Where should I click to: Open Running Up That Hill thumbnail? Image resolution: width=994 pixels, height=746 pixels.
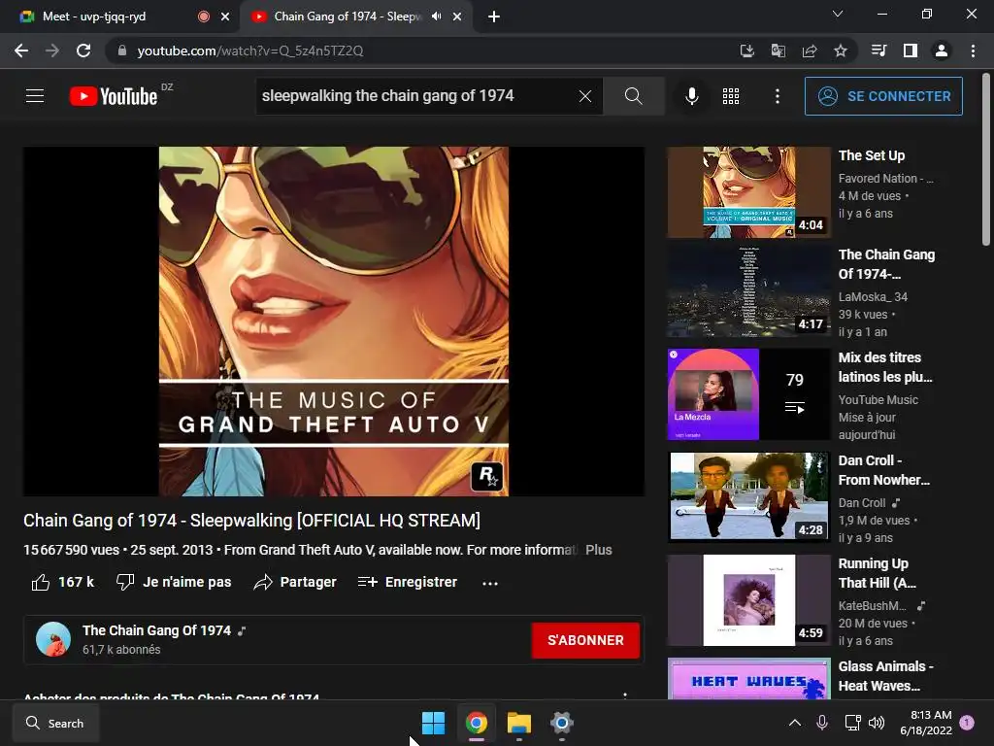748,600
